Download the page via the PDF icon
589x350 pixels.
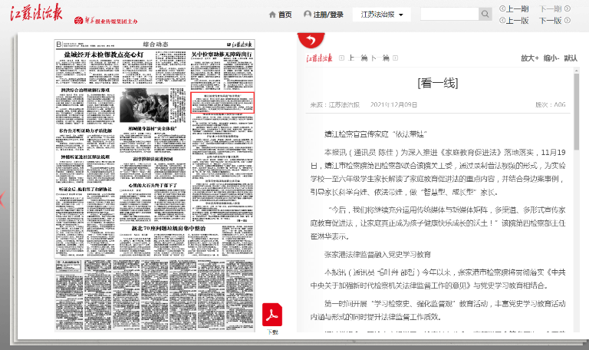point(272,315)
